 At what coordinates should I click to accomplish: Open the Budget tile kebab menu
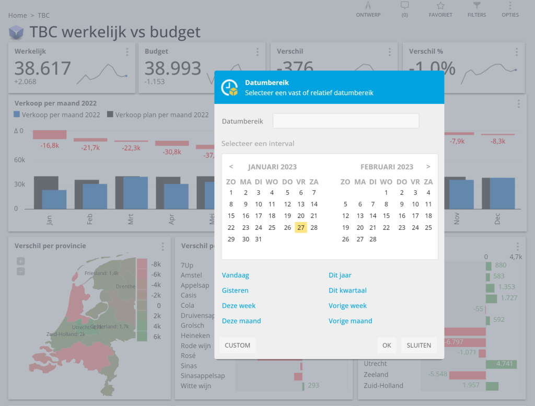point(257,52)
